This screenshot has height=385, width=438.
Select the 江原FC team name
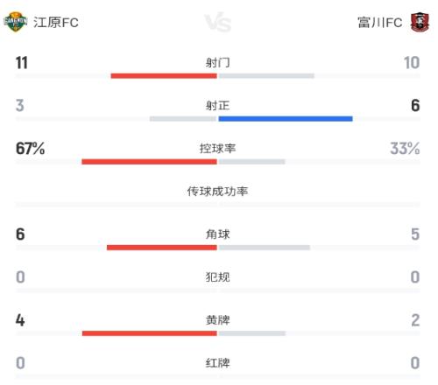click(56, 23)
